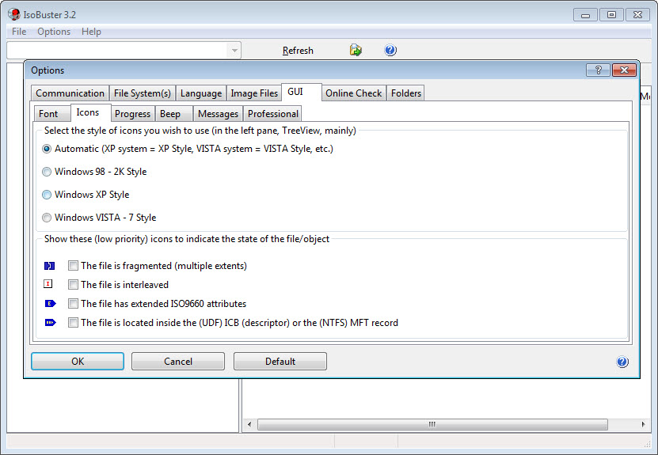
Task: Tick the file is interleaved checkbox
Action: coord(73,285)
